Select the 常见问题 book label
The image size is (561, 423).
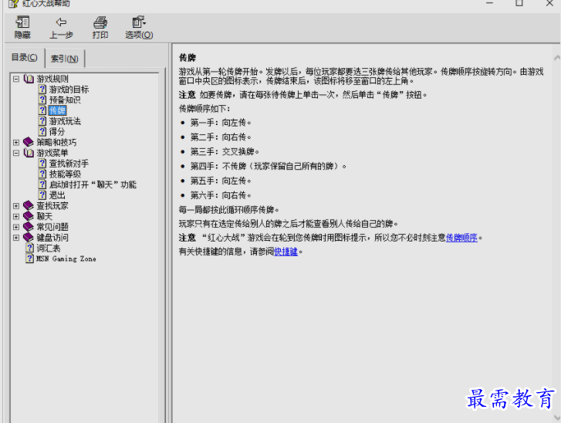coord(52,227)
